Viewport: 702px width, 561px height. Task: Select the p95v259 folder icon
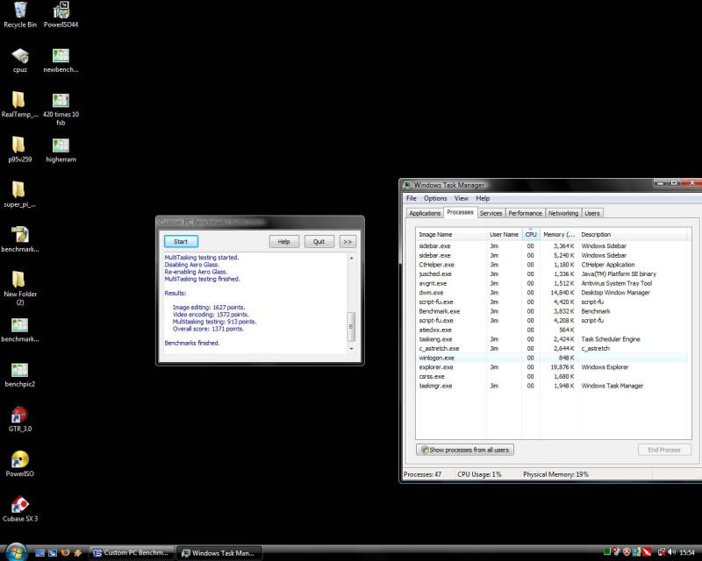tap(18, 146)
